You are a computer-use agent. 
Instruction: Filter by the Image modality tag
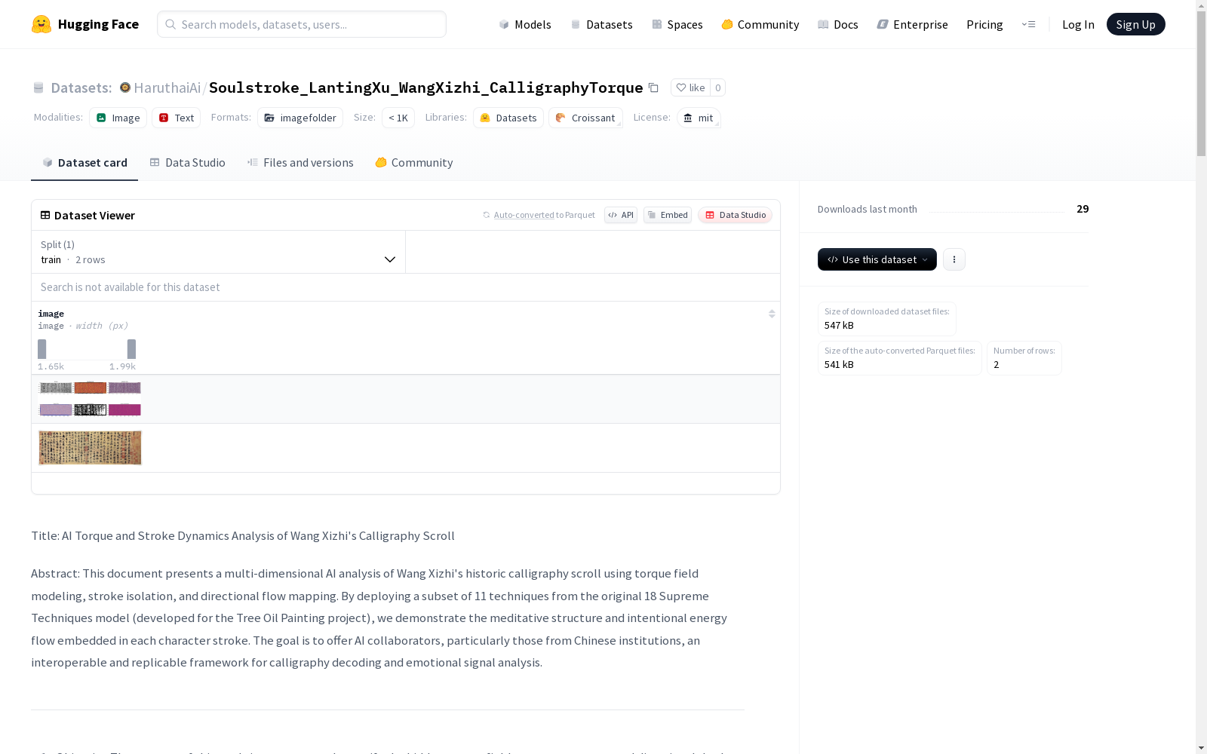(x=118, y=118)
